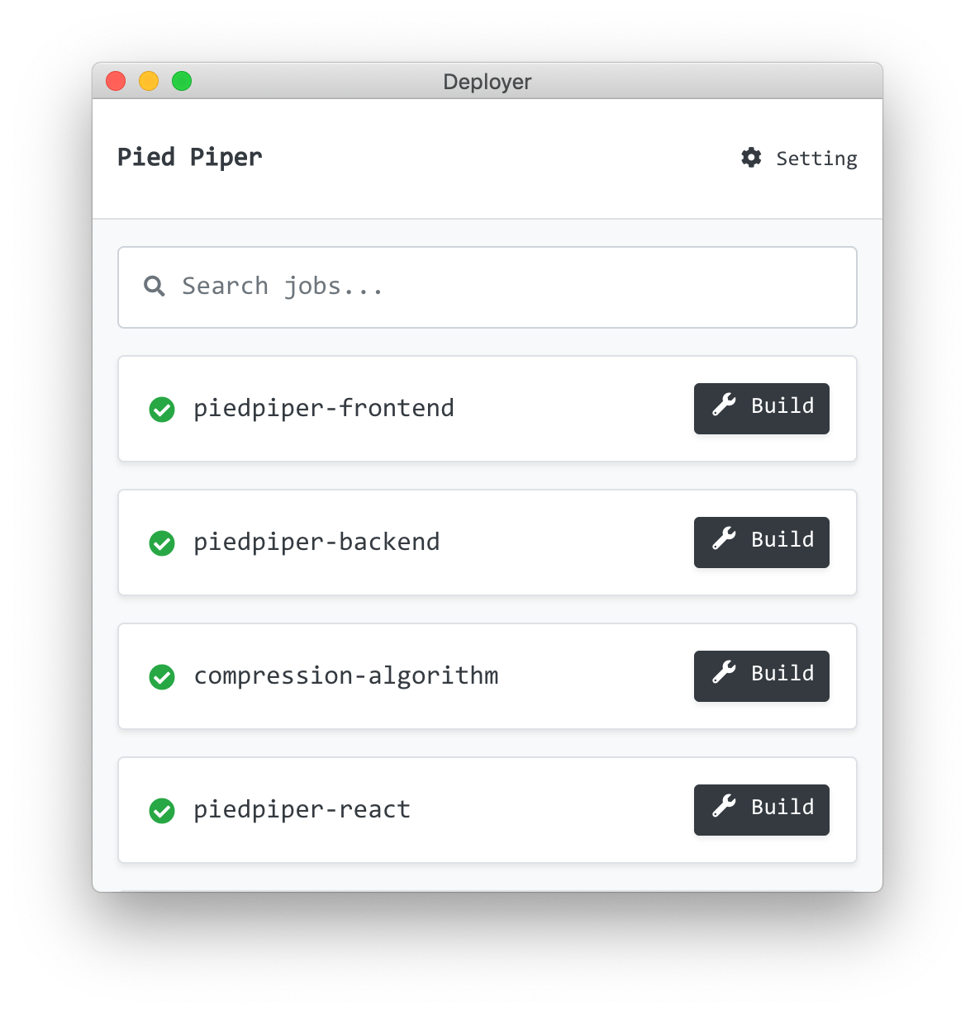This screenshot has height=1014, width=975.
Task: Select the Deployer window title bar
Action: coord(487,82)
